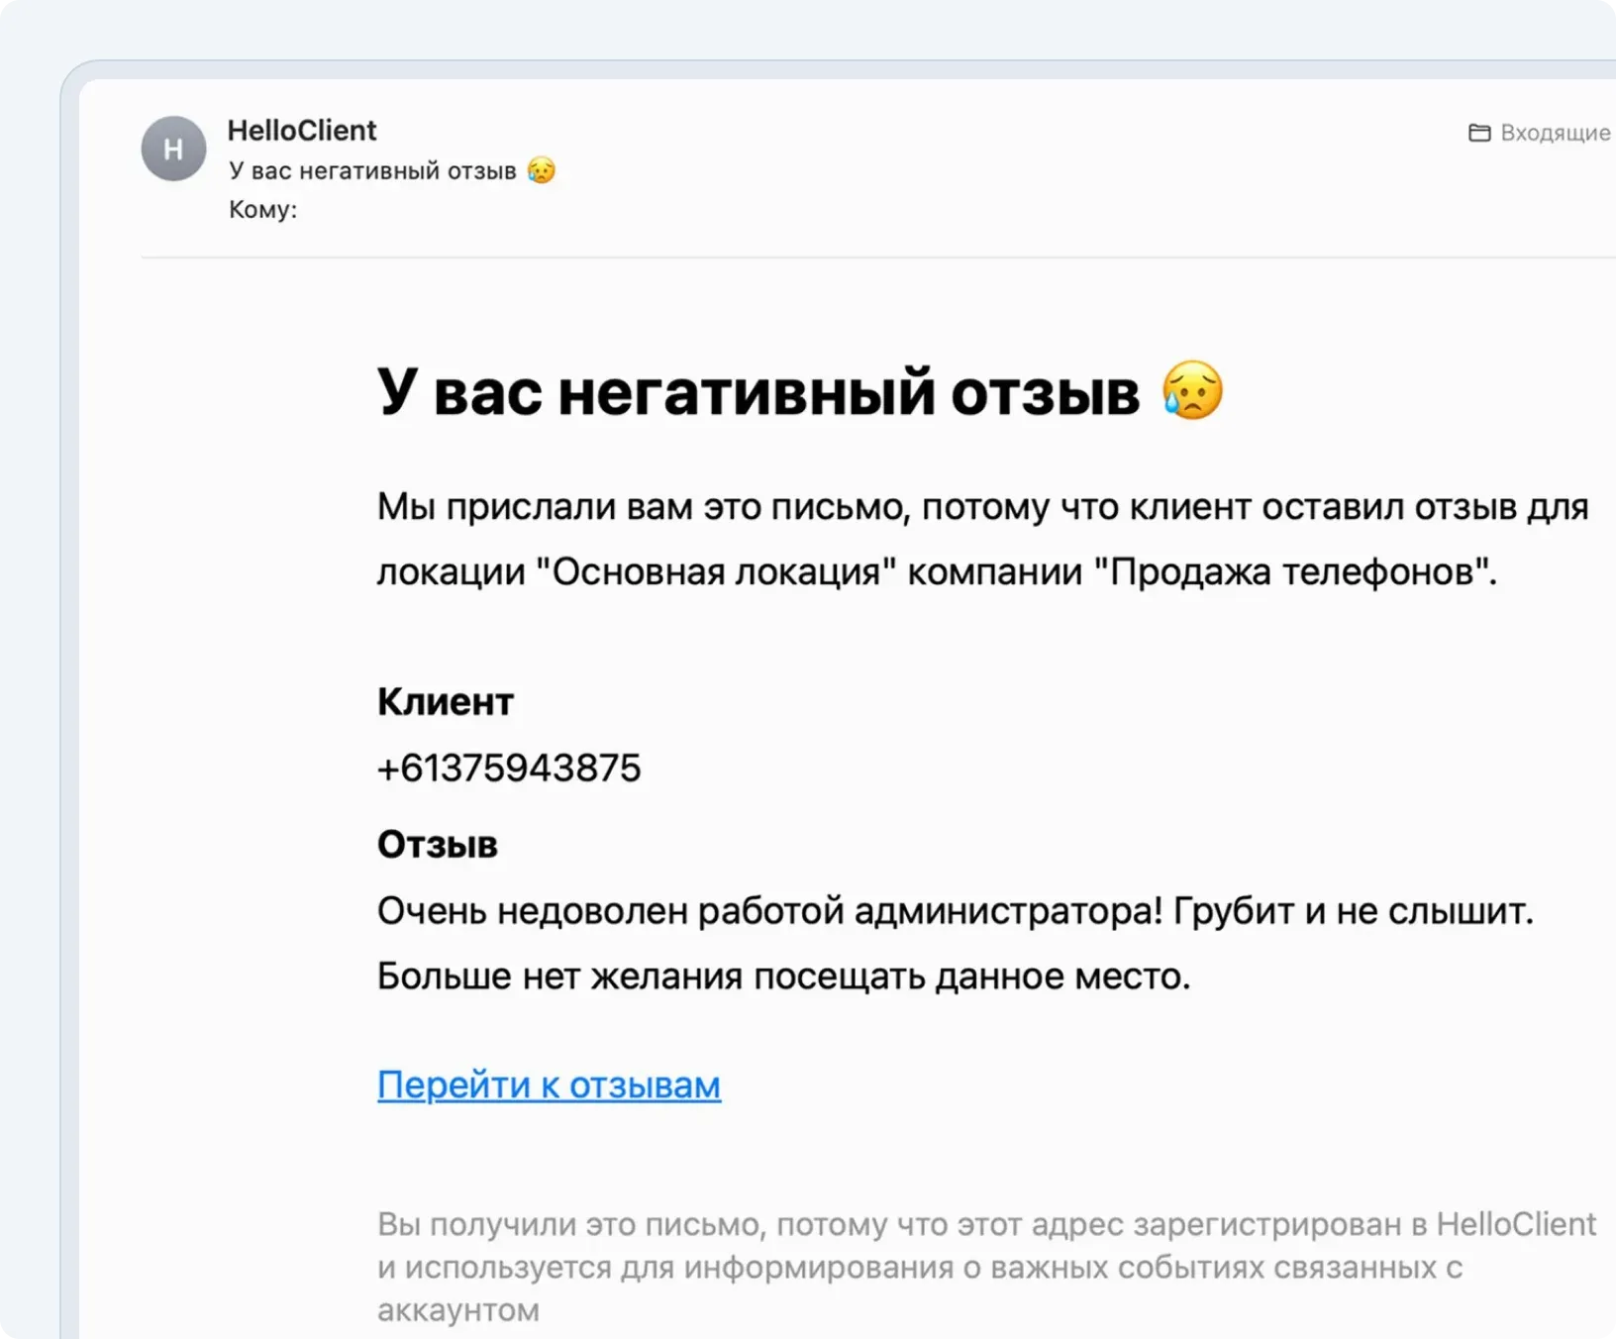This screenshot has height=1339, width=1616.
Task: Select the Клиент section label
Action: click(445, 702)
